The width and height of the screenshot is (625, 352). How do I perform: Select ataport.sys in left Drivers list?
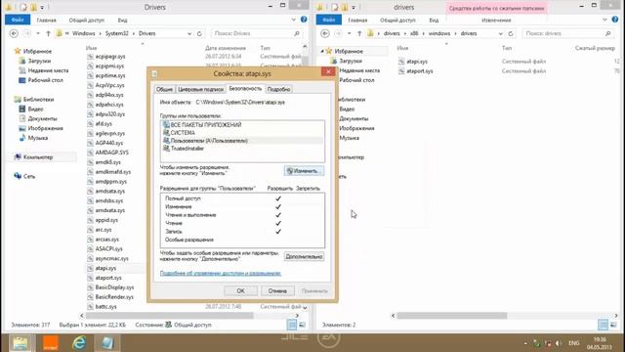pos(108,278)
